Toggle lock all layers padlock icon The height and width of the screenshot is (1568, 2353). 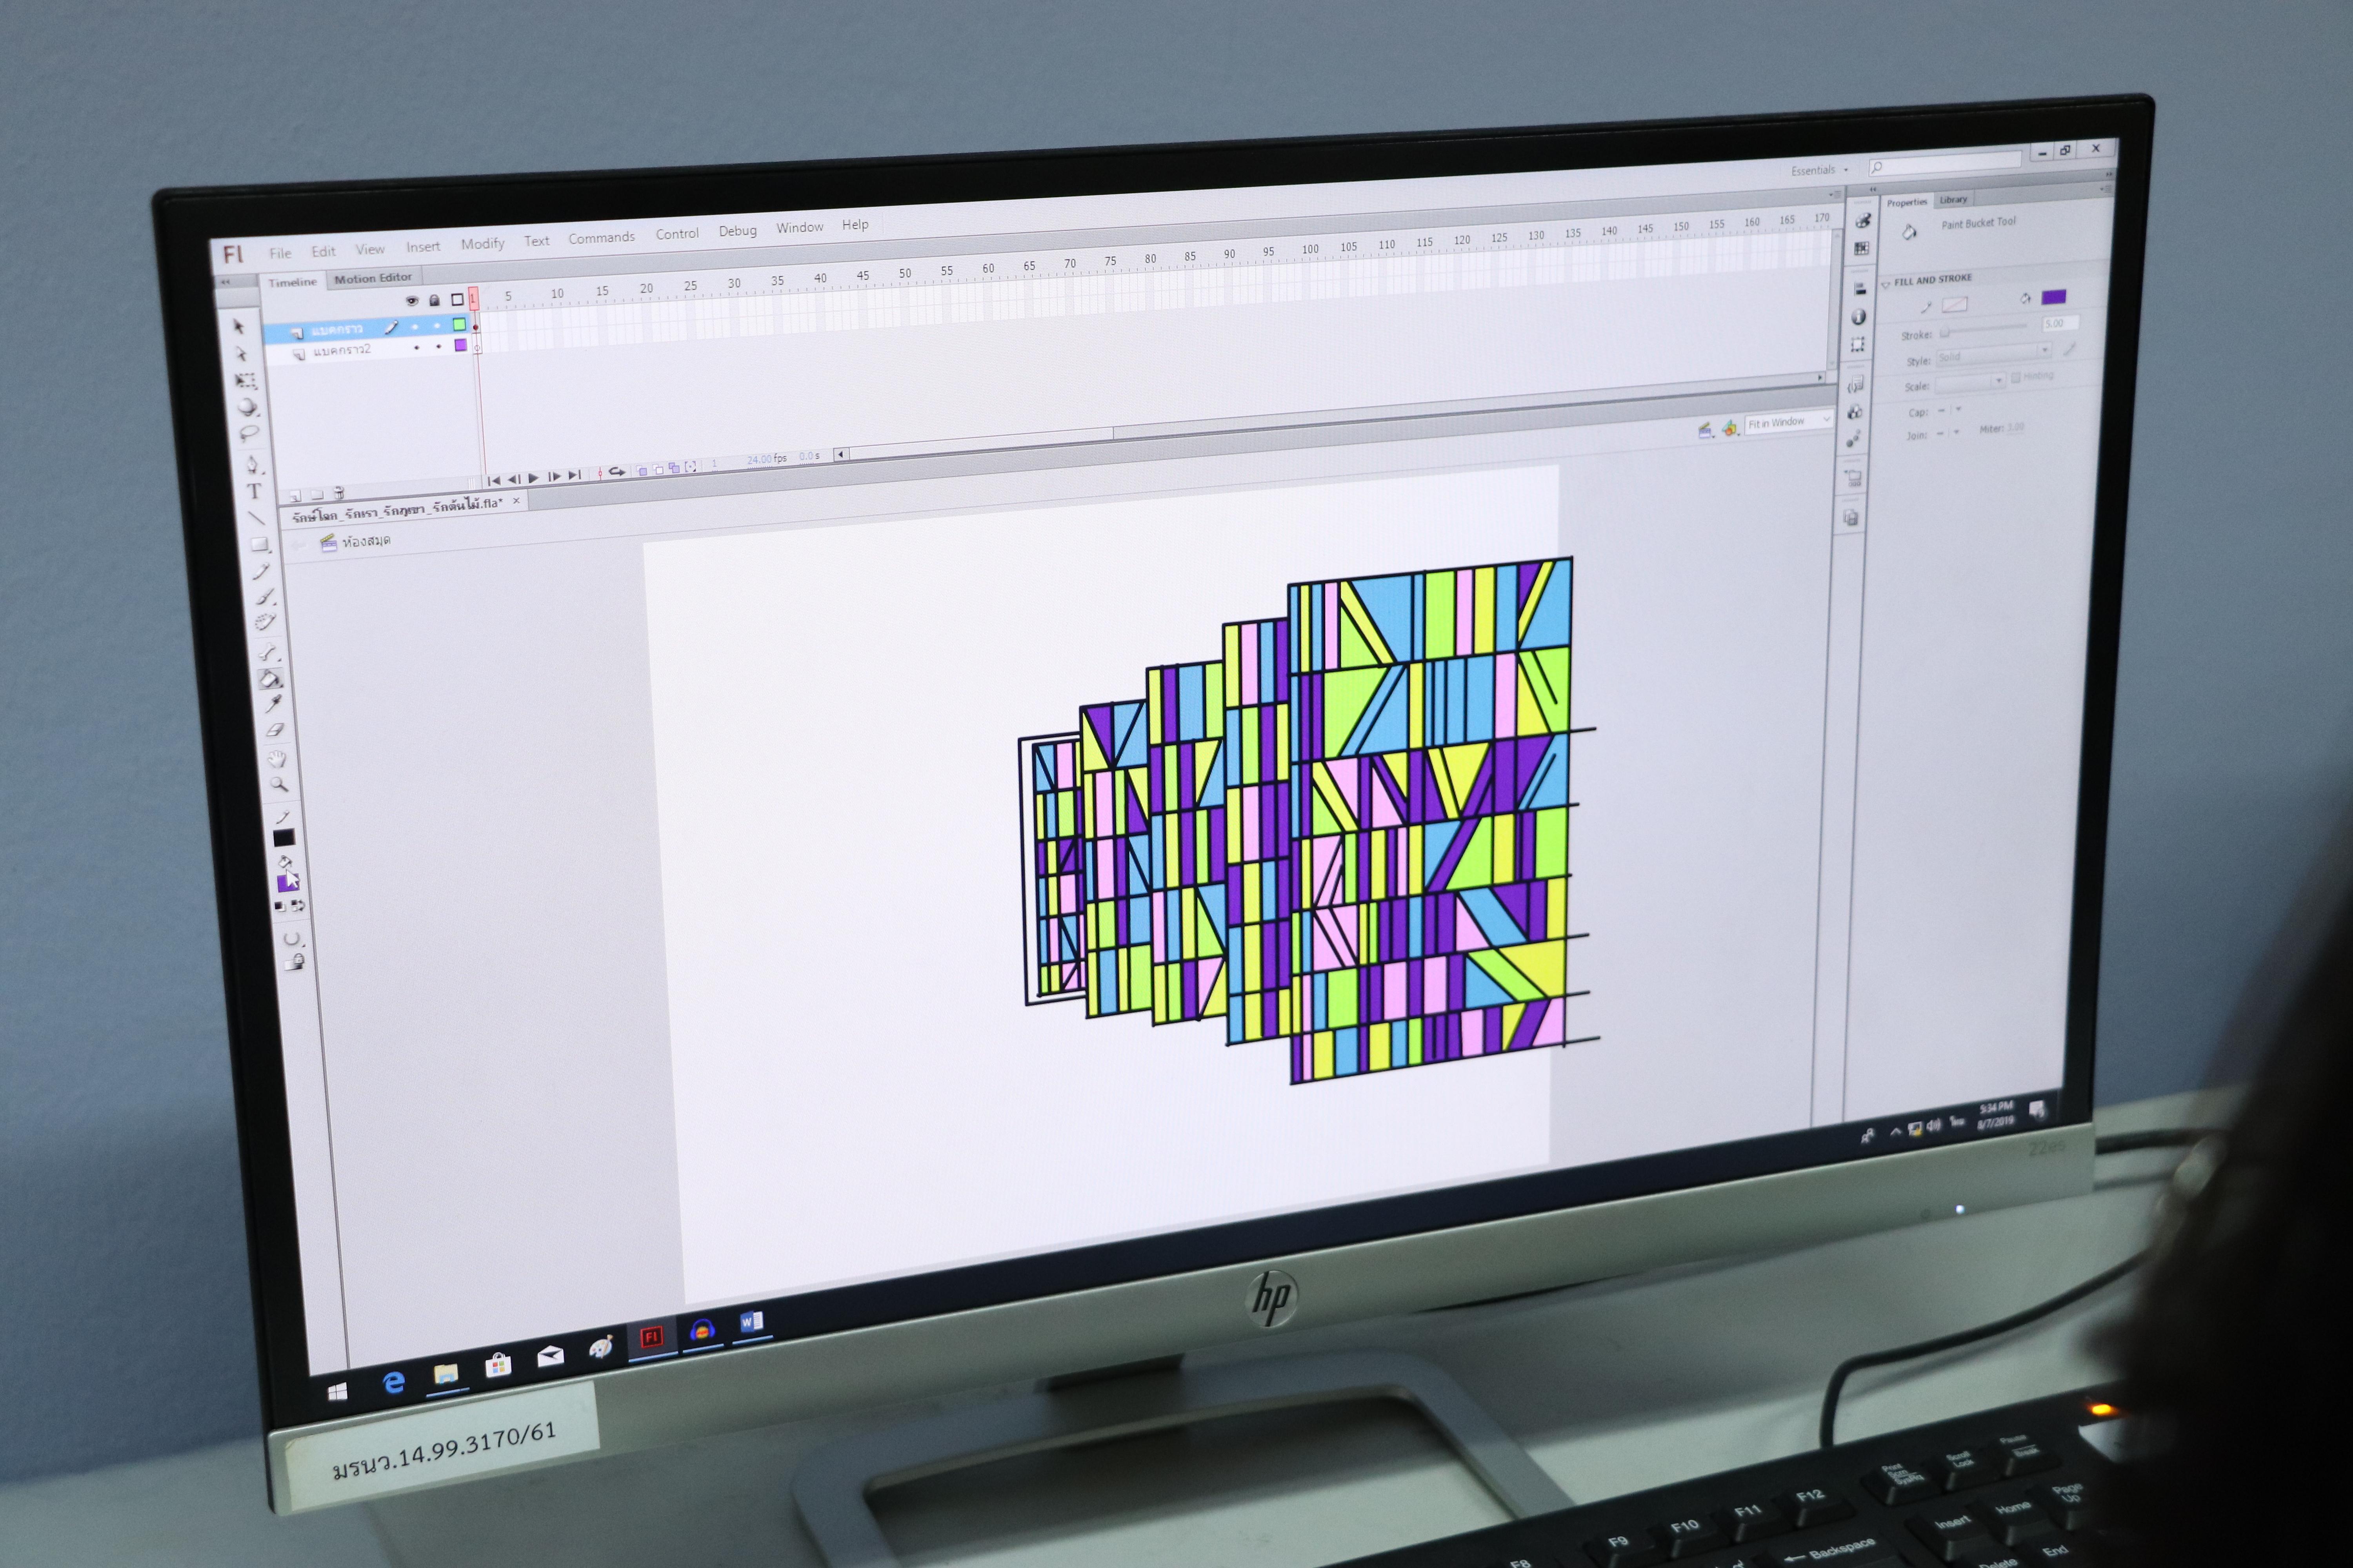pyautogui.click(x=434, y=300)
